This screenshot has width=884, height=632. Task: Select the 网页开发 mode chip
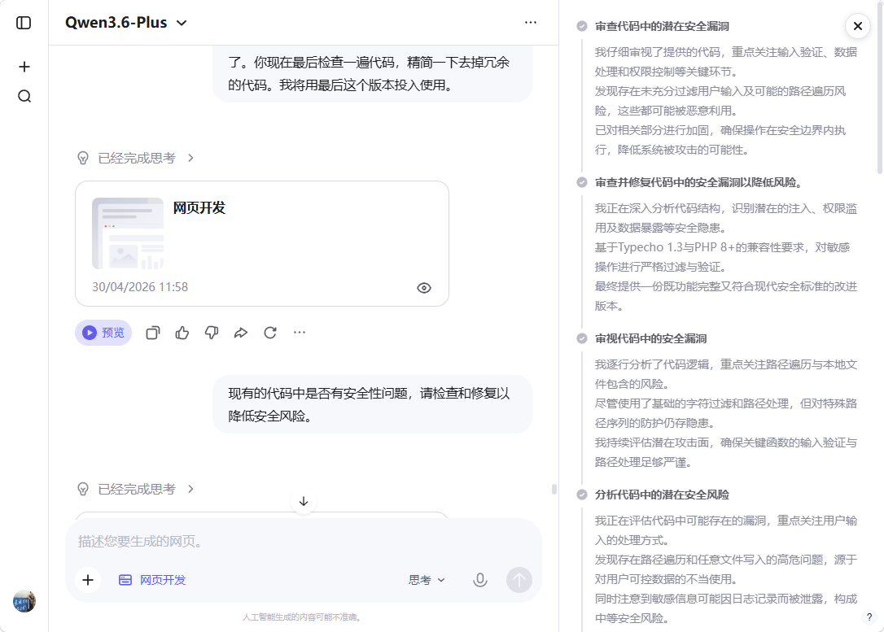pos(152,580)
